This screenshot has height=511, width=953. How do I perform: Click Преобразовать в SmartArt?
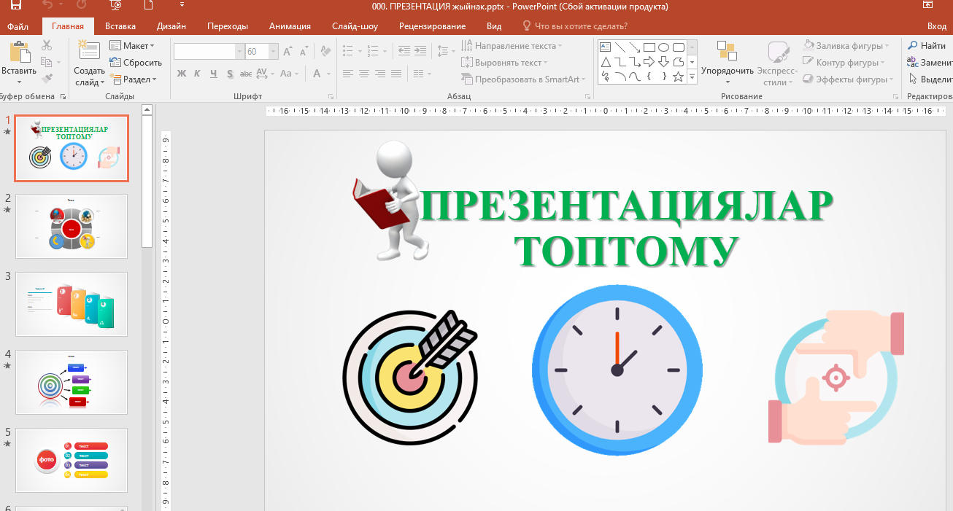pyautogui.click(x=524, y=79)
